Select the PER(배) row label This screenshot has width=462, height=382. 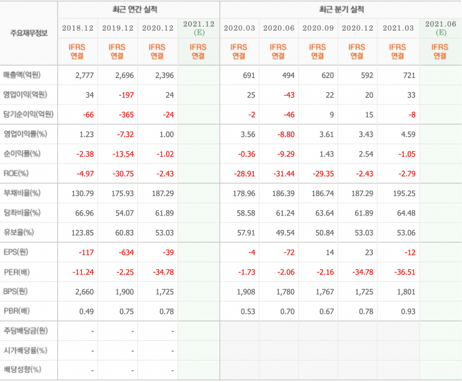[x=17, y=272]
